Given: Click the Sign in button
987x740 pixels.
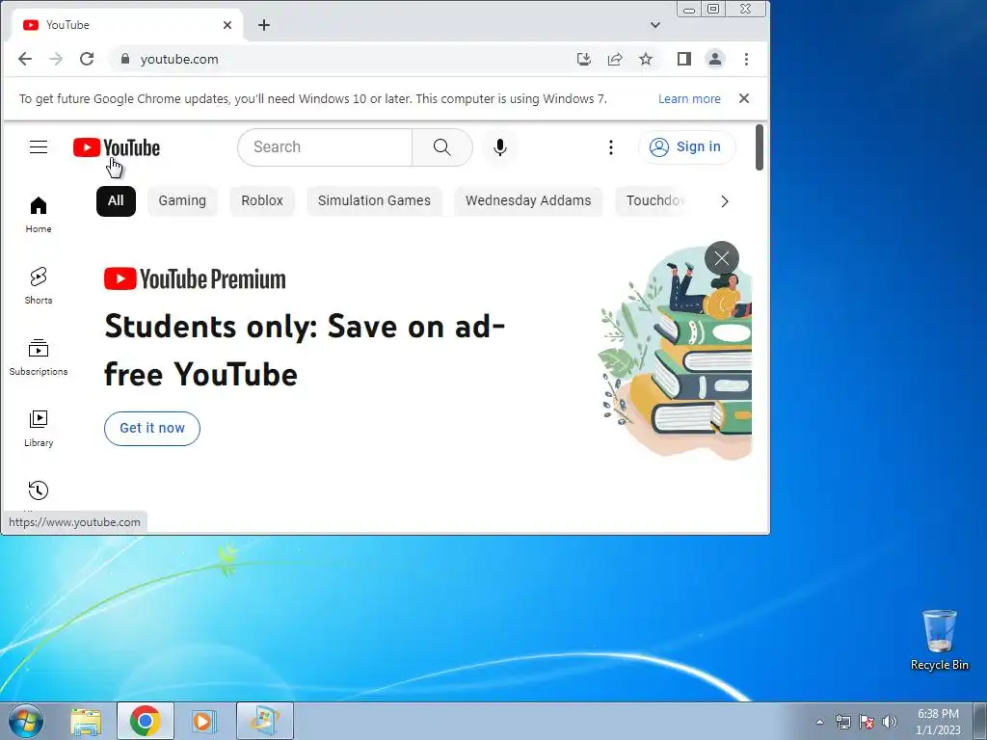Looking at the screenshot, I should 686,147.
